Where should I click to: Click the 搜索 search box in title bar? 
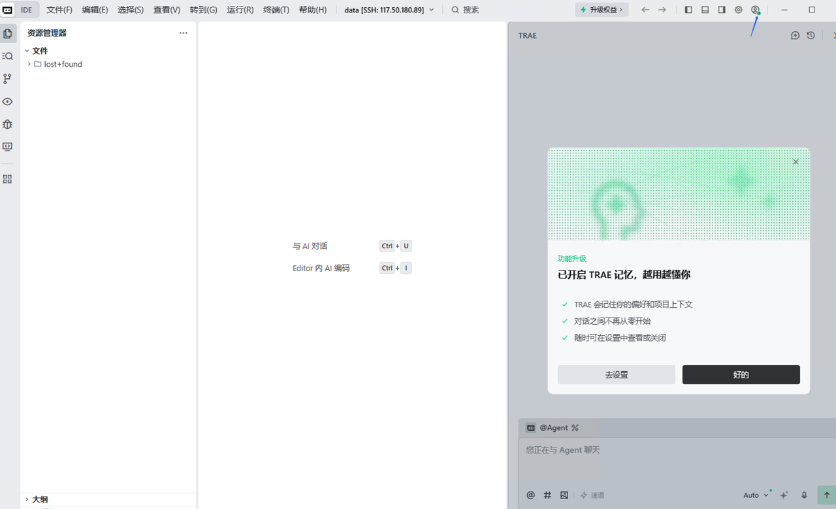[466, 10]
